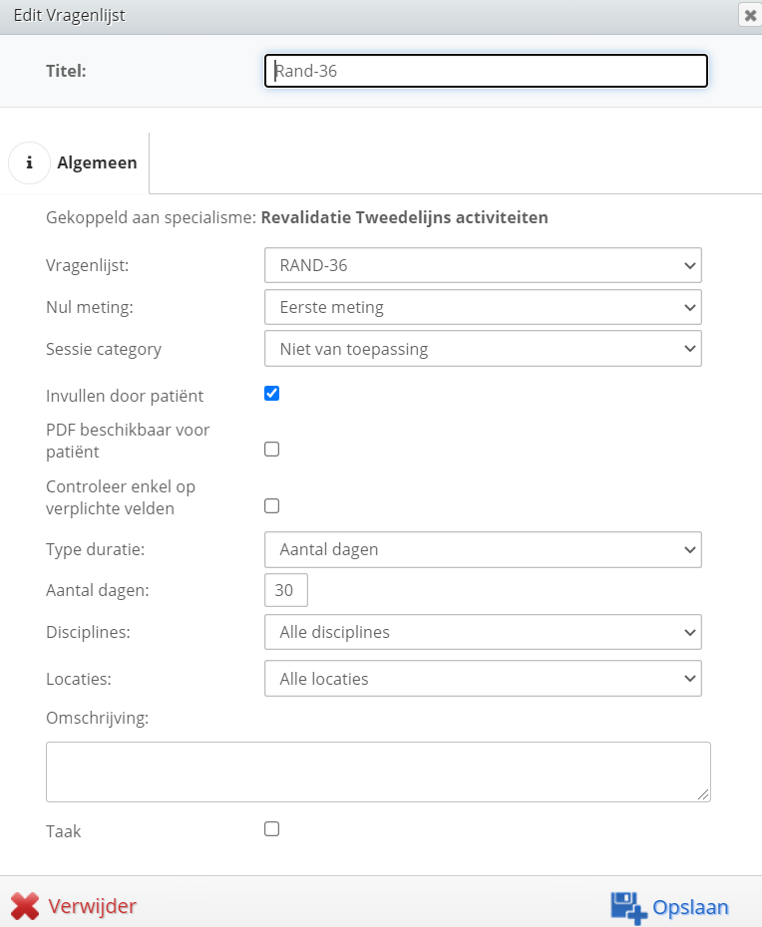This screenshot has height=927, width=762.
Task: Expand the Disciplines dropdown
Action: (483, 632)
